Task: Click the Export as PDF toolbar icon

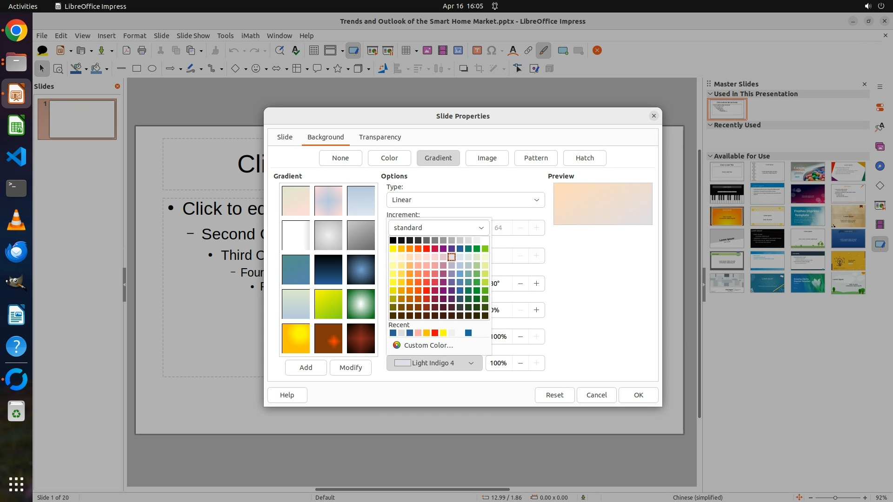Action: coord(126,51)
